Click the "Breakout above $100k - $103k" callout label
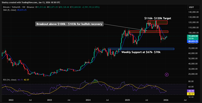Screen dimensions: 202x103 tap(69, 24)
